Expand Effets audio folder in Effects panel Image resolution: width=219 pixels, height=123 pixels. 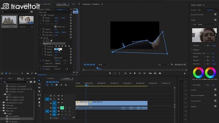point(1,106)
